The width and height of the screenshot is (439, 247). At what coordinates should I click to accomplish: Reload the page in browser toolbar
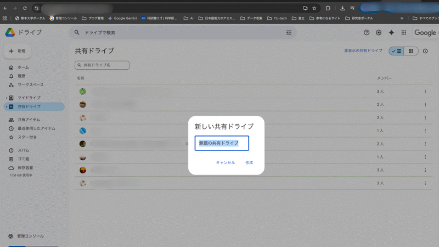(25, 8)
